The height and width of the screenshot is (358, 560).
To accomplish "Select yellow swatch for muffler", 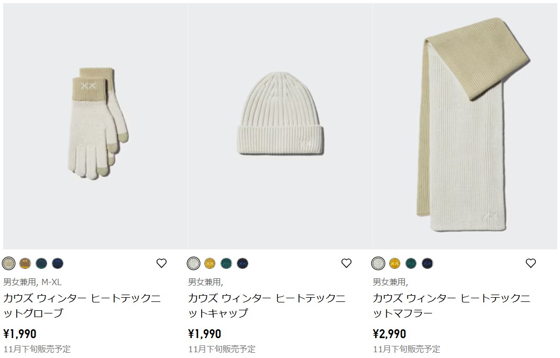I will (394, 263).
